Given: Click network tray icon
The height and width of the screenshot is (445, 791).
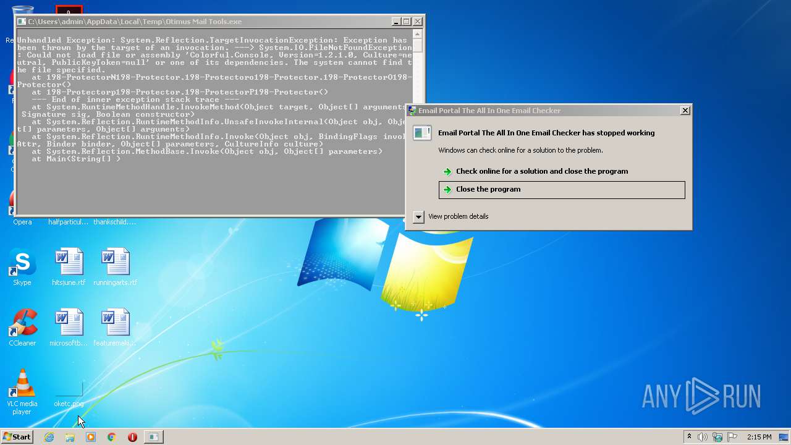Looking at the screenshot, I should (717, 437).
